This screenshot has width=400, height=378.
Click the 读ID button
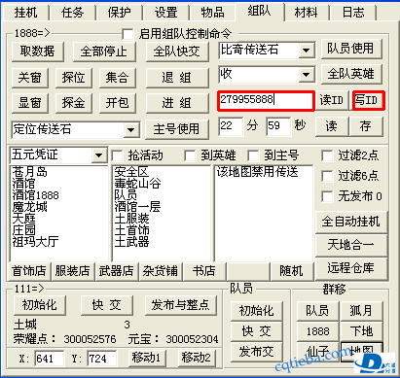click(x=332, y=100)
